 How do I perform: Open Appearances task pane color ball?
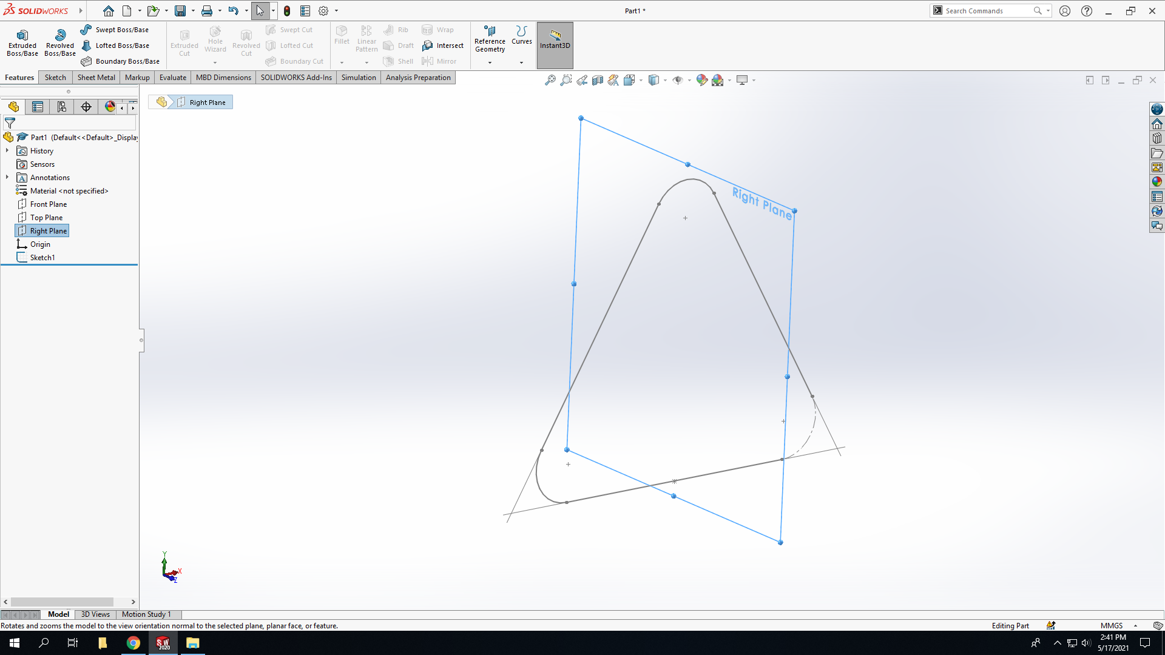coord(1157,182)
